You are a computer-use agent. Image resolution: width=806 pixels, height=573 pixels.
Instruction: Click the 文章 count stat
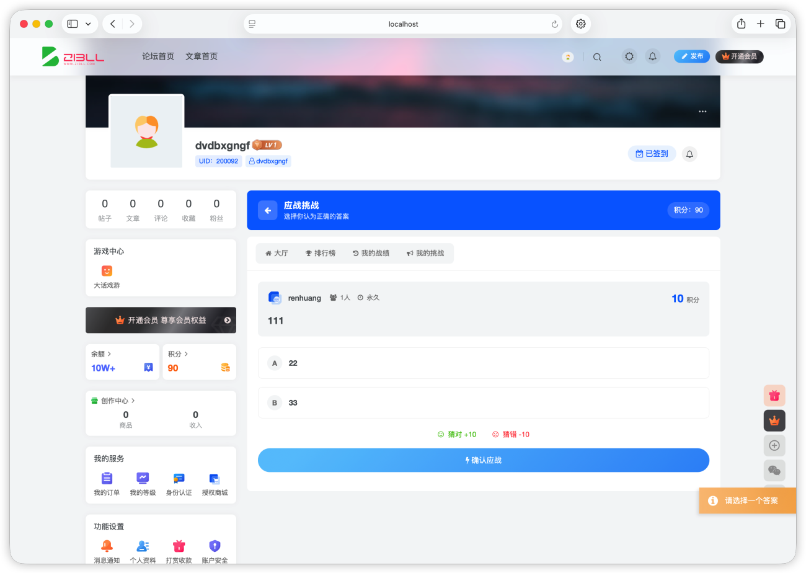pos(133,210)
